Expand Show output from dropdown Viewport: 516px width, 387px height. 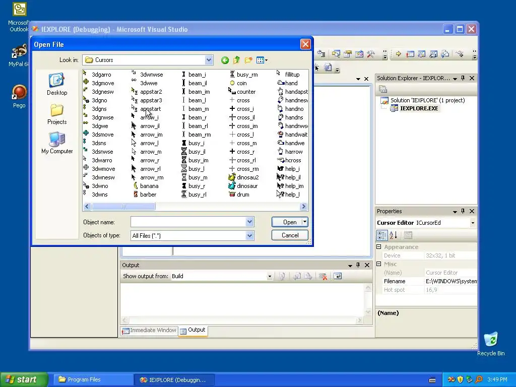[x=270, y=277]
